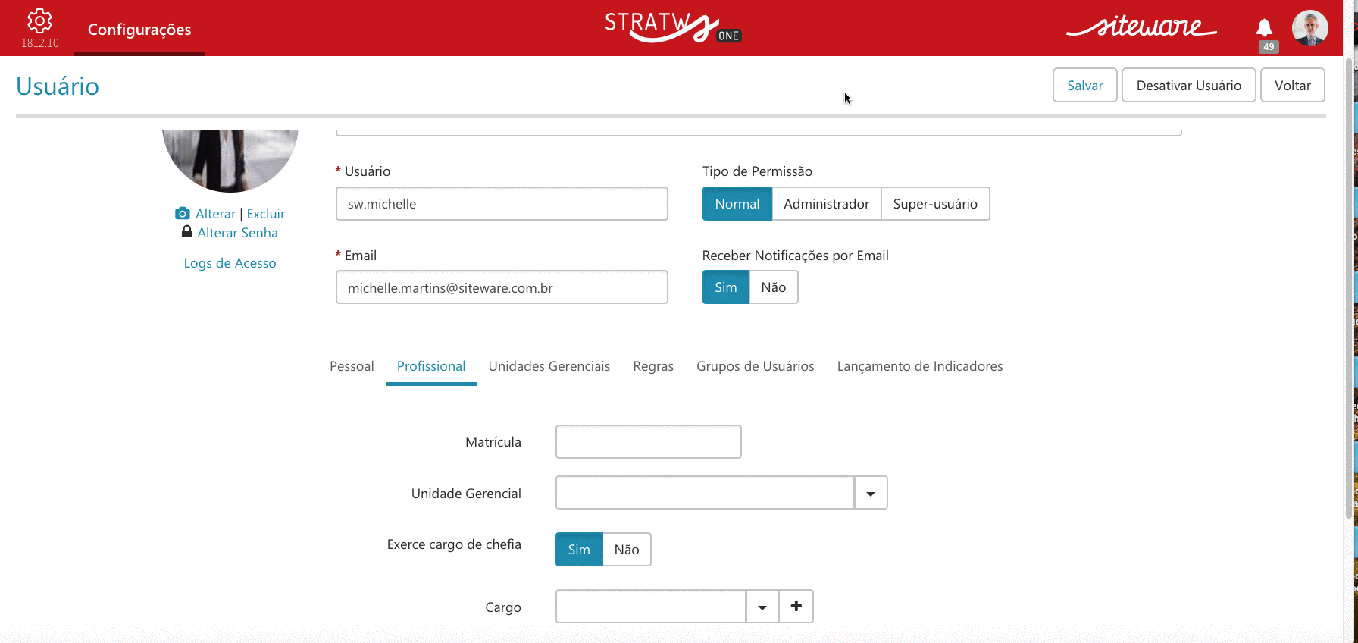Click Desativar Usuário button
Image resolution: width=1358 pixels, height=643 pixels.
click(1189, 85)
